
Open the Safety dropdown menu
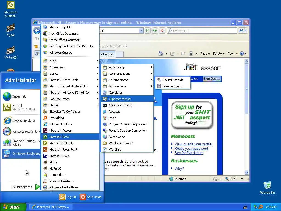click(x=219, y=54)
